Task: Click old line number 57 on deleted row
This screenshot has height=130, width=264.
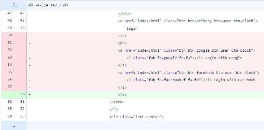Action: 10,87
